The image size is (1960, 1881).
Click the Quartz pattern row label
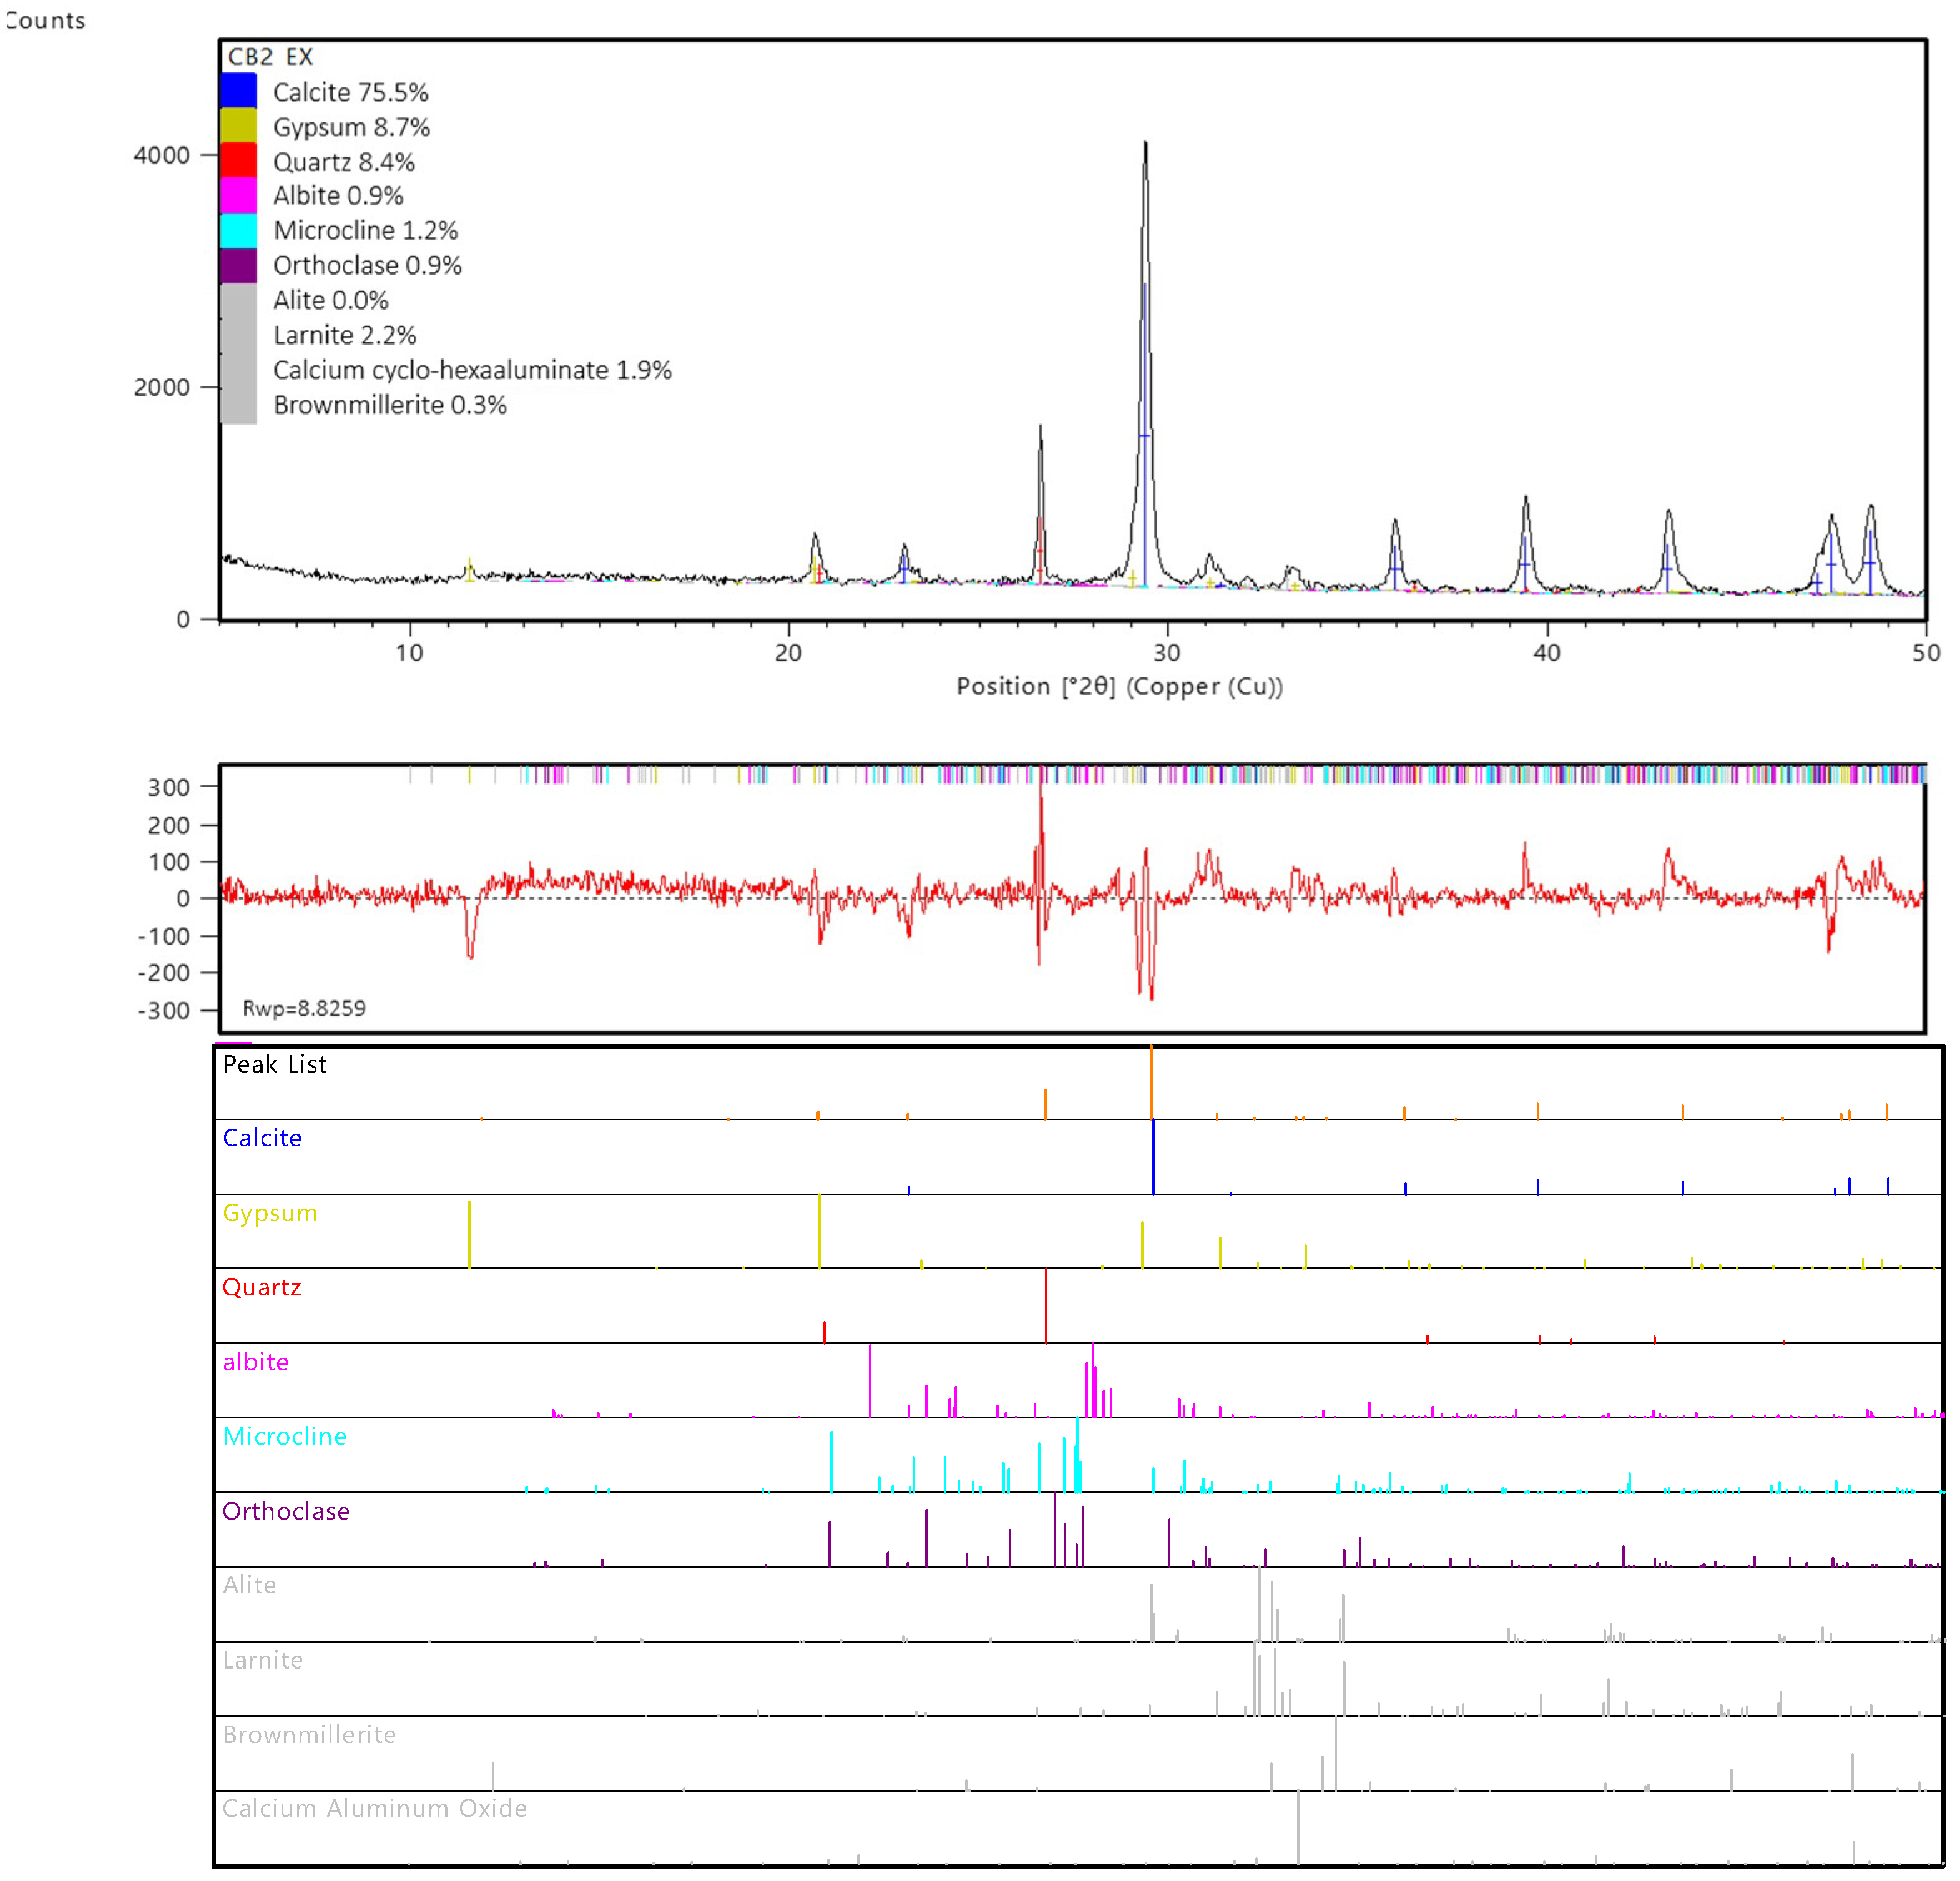tap(262, 1287)
